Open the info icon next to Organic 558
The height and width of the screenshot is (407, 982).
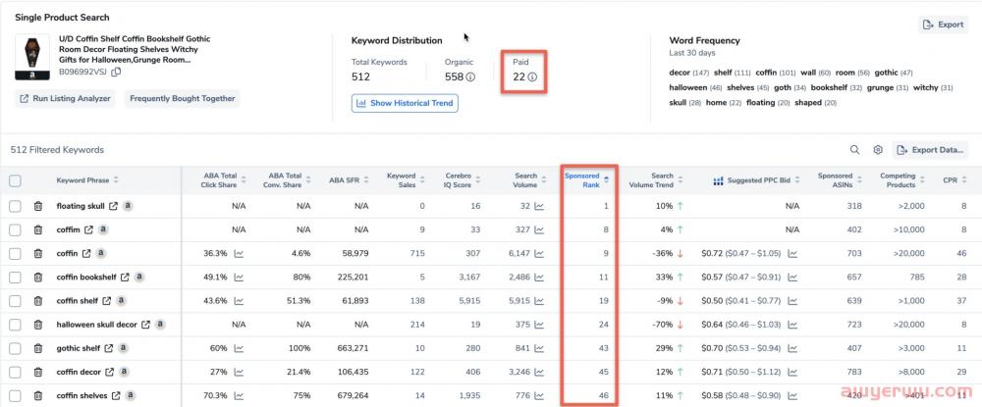tap(470, 77)
